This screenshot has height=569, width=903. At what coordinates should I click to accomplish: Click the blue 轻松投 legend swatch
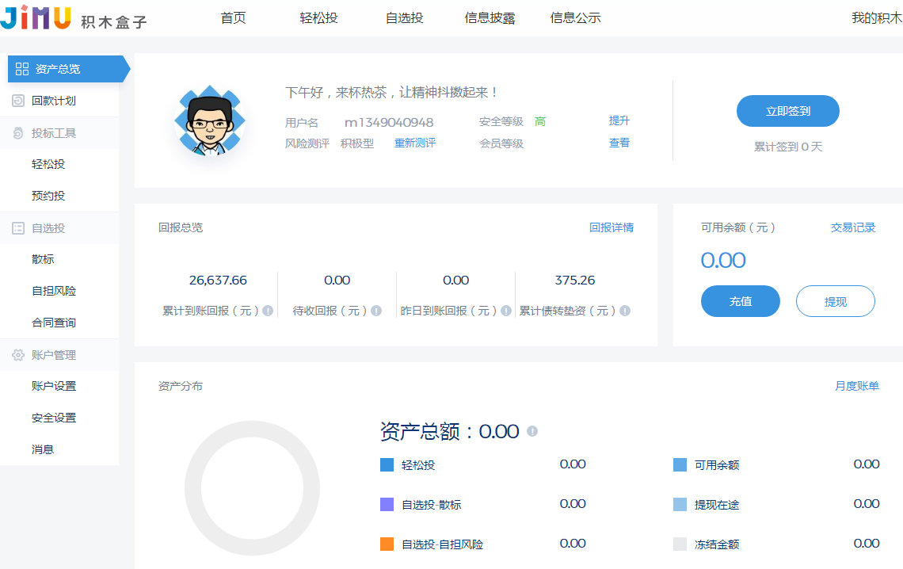(x=387, y=465)
